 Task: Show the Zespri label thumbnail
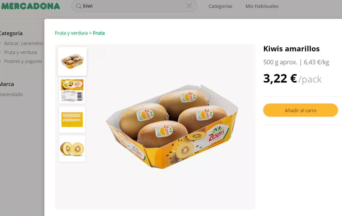tap(72, 90)
